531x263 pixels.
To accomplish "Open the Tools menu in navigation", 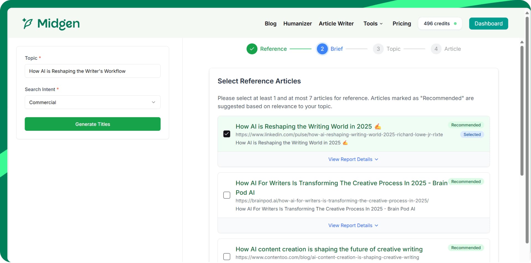I will [373, 24].
